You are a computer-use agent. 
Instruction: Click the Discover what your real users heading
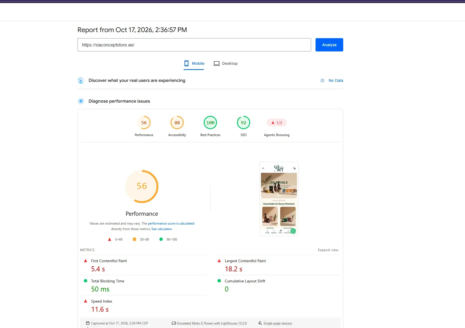point(137,80)
